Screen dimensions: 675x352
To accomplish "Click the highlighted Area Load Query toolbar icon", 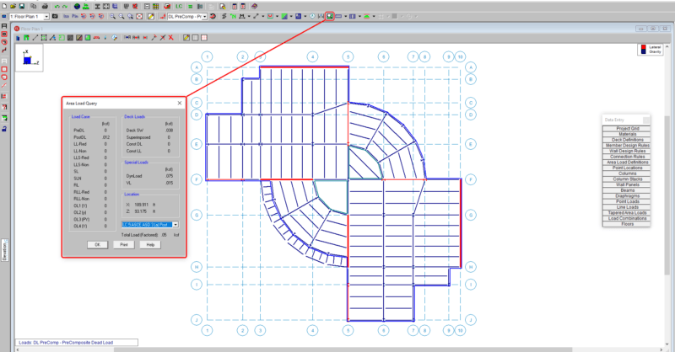I will coord(330,16).
